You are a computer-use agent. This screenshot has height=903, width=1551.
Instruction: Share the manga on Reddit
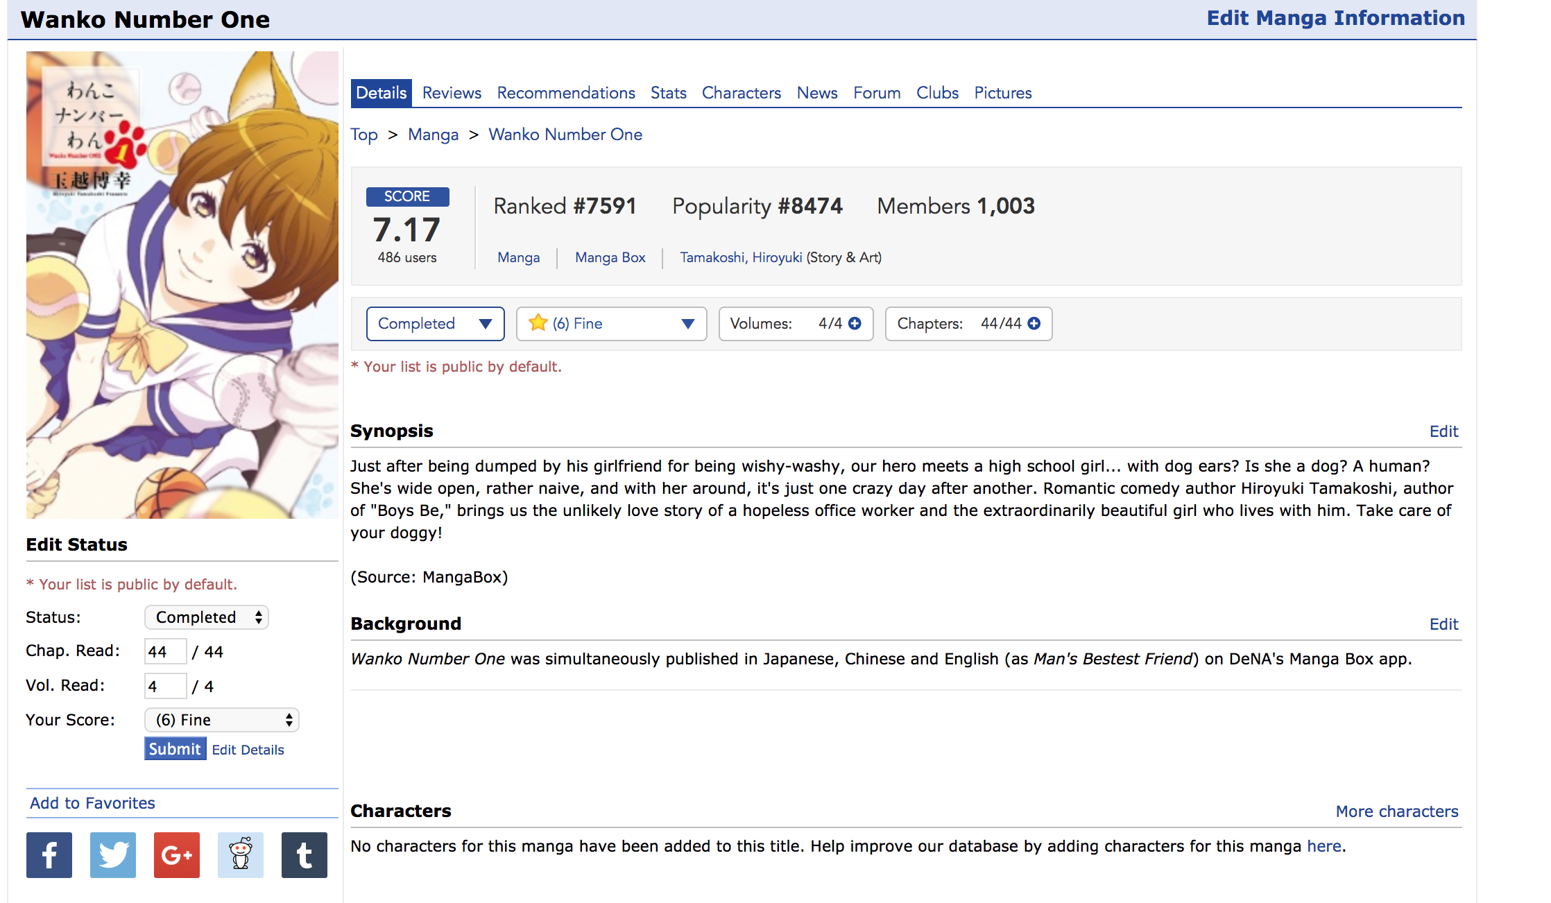(241, 855)
